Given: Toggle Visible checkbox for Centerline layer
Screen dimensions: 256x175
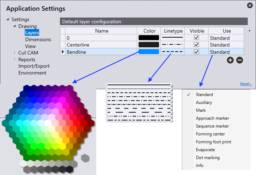Looking at the screenshot, I should (x=197, y=45).
